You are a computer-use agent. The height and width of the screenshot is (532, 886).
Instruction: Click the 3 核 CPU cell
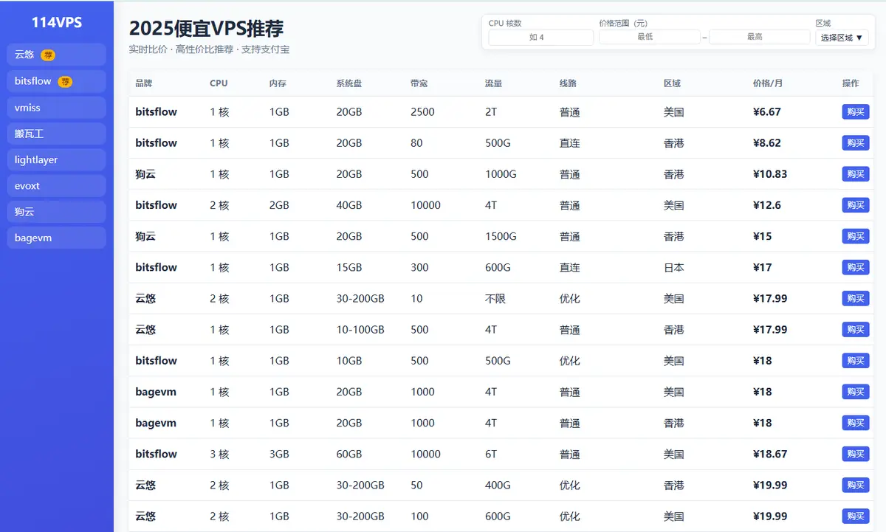[x=219, y=454]
